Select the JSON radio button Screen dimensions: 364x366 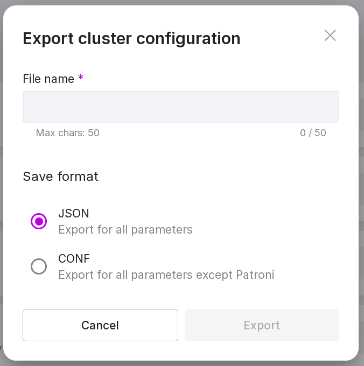coord(39,221)
